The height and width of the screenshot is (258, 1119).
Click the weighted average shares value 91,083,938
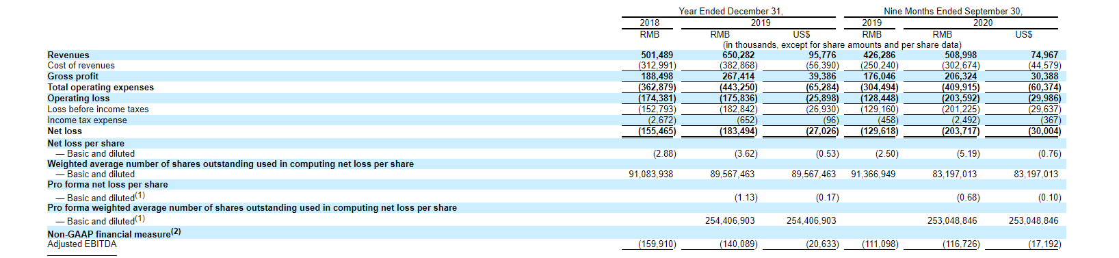650,175
